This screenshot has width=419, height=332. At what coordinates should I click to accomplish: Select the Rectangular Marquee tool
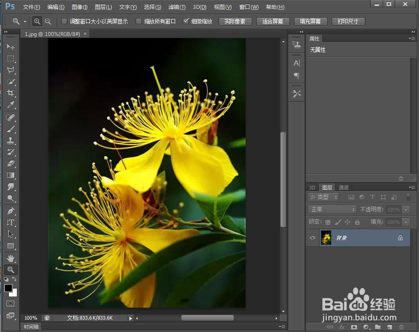[11, 59]
